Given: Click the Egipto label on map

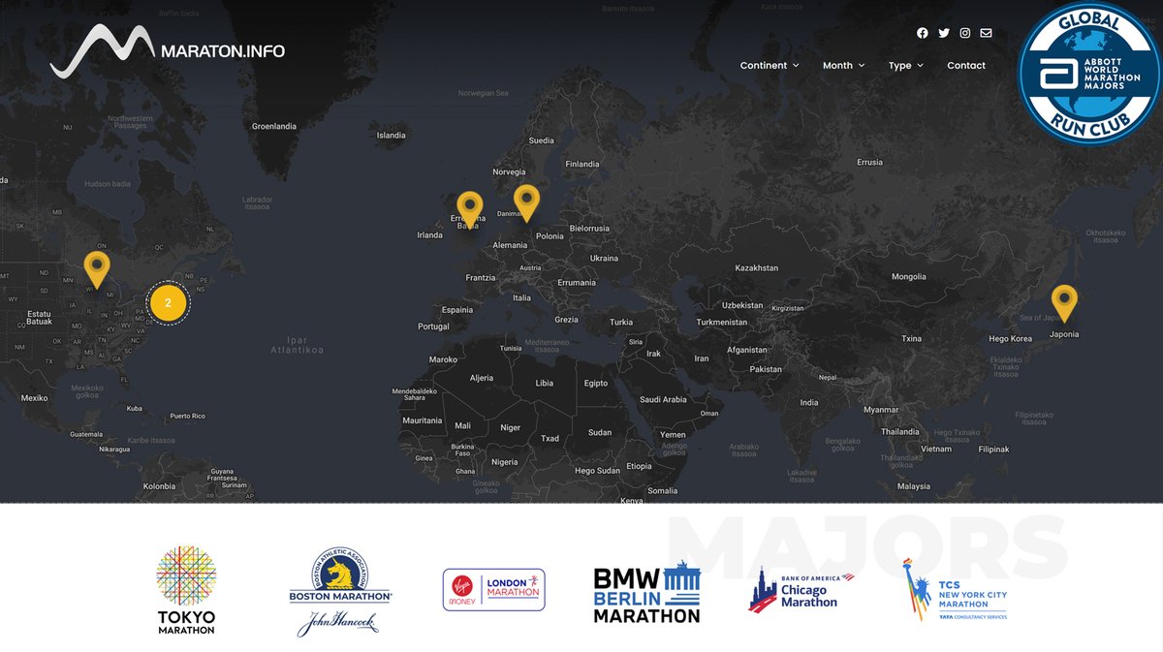Looking at the screenshot, I should click(596, 384).
